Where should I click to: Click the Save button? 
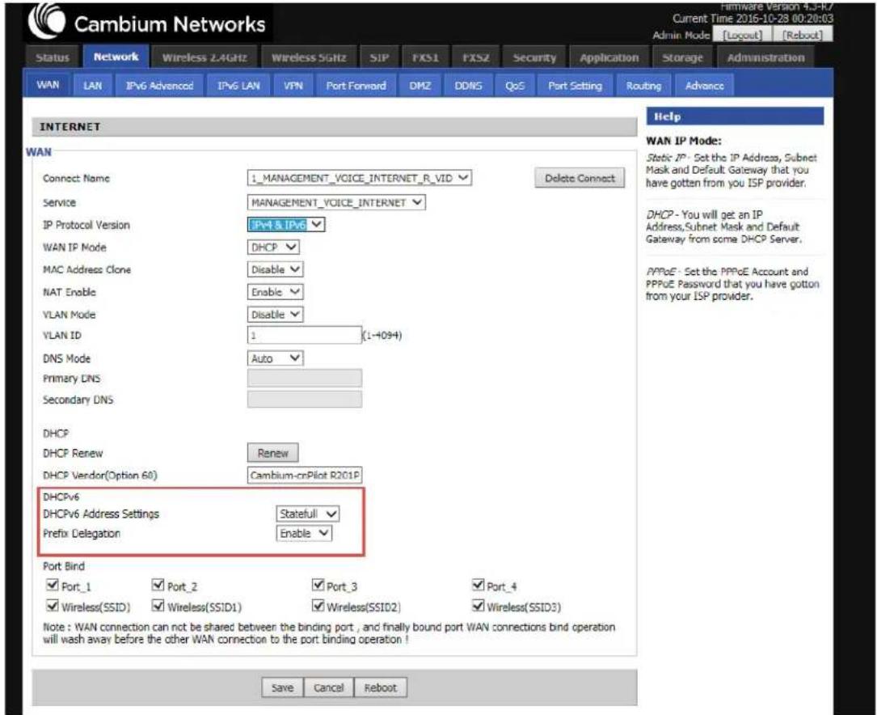pyautogui.click(x=282, y=687)
